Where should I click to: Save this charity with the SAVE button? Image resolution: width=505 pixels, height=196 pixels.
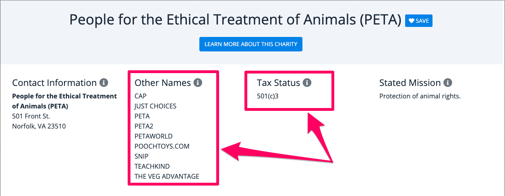(419, 21)
